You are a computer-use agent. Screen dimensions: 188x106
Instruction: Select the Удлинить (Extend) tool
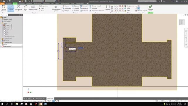(75, 8)
